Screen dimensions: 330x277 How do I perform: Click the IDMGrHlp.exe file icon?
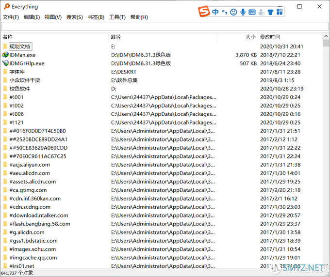[5, 63]
